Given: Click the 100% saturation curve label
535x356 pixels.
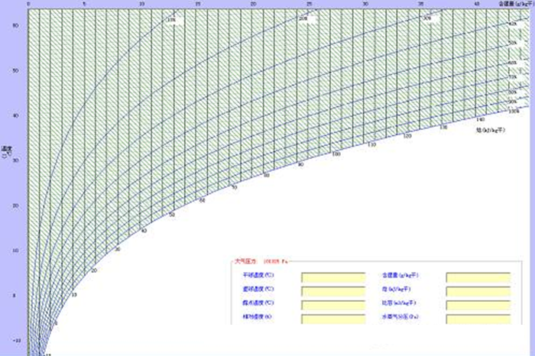Looking at the screenshot, I should click(513, 111).
